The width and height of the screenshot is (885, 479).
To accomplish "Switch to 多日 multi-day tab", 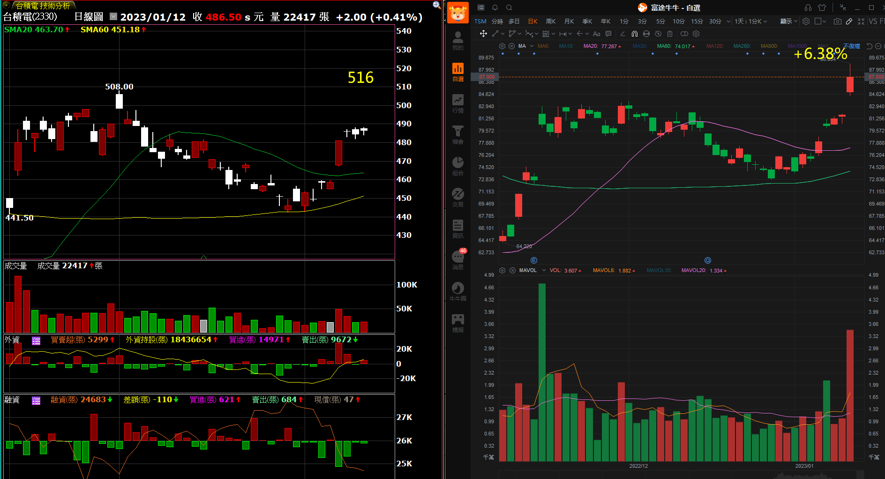I will [x=514, y=21].
